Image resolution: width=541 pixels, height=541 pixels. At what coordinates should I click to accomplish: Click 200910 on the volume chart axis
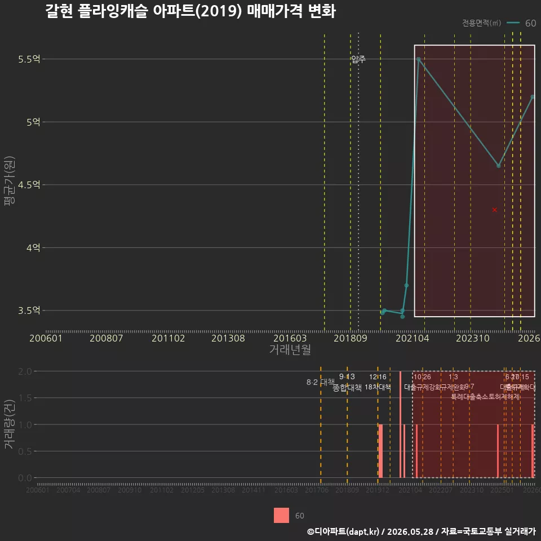click(130, 490)
